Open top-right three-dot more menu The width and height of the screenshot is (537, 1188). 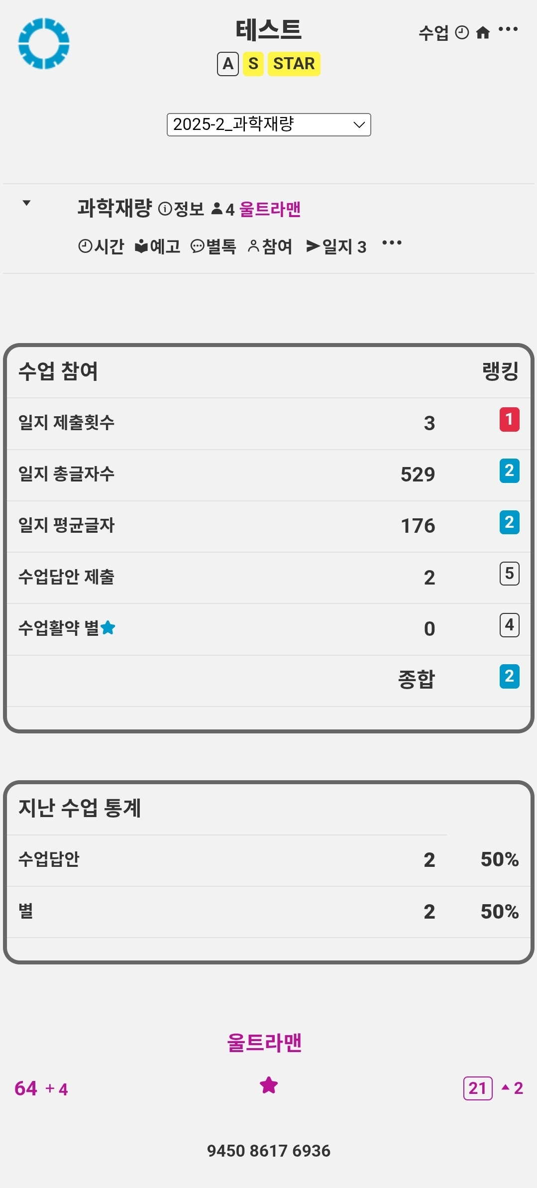[x=508, y=29]
